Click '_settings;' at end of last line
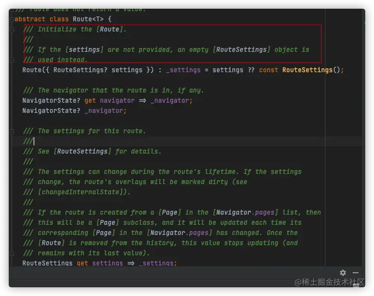The width and height of the screenshot is (374, 296). tap(158, 263)
